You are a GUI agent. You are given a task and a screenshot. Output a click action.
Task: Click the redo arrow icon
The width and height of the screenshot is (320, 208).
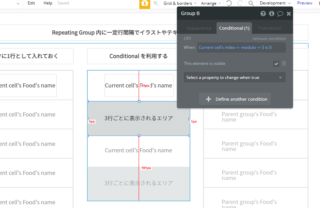[240, 3]
